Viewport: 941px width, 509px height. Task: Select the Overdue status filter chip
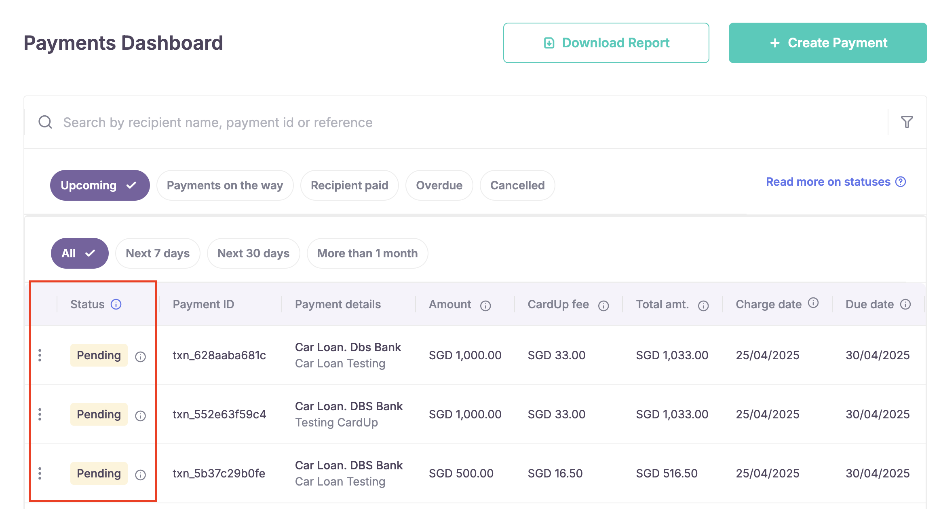pyautogui.click(x=439, y=185)
